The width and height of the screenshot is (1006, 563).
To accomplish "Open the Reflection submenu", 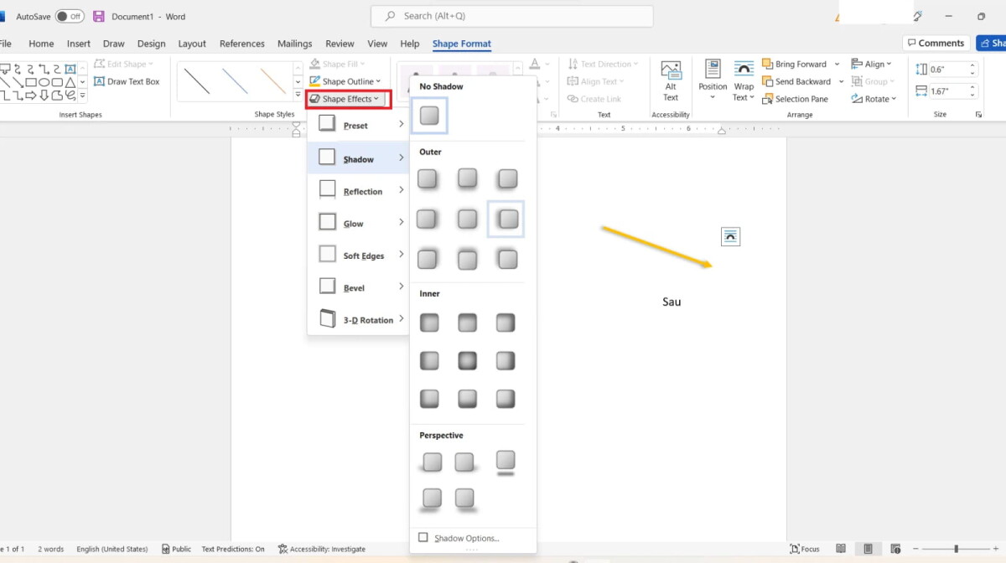I will 362,192.
